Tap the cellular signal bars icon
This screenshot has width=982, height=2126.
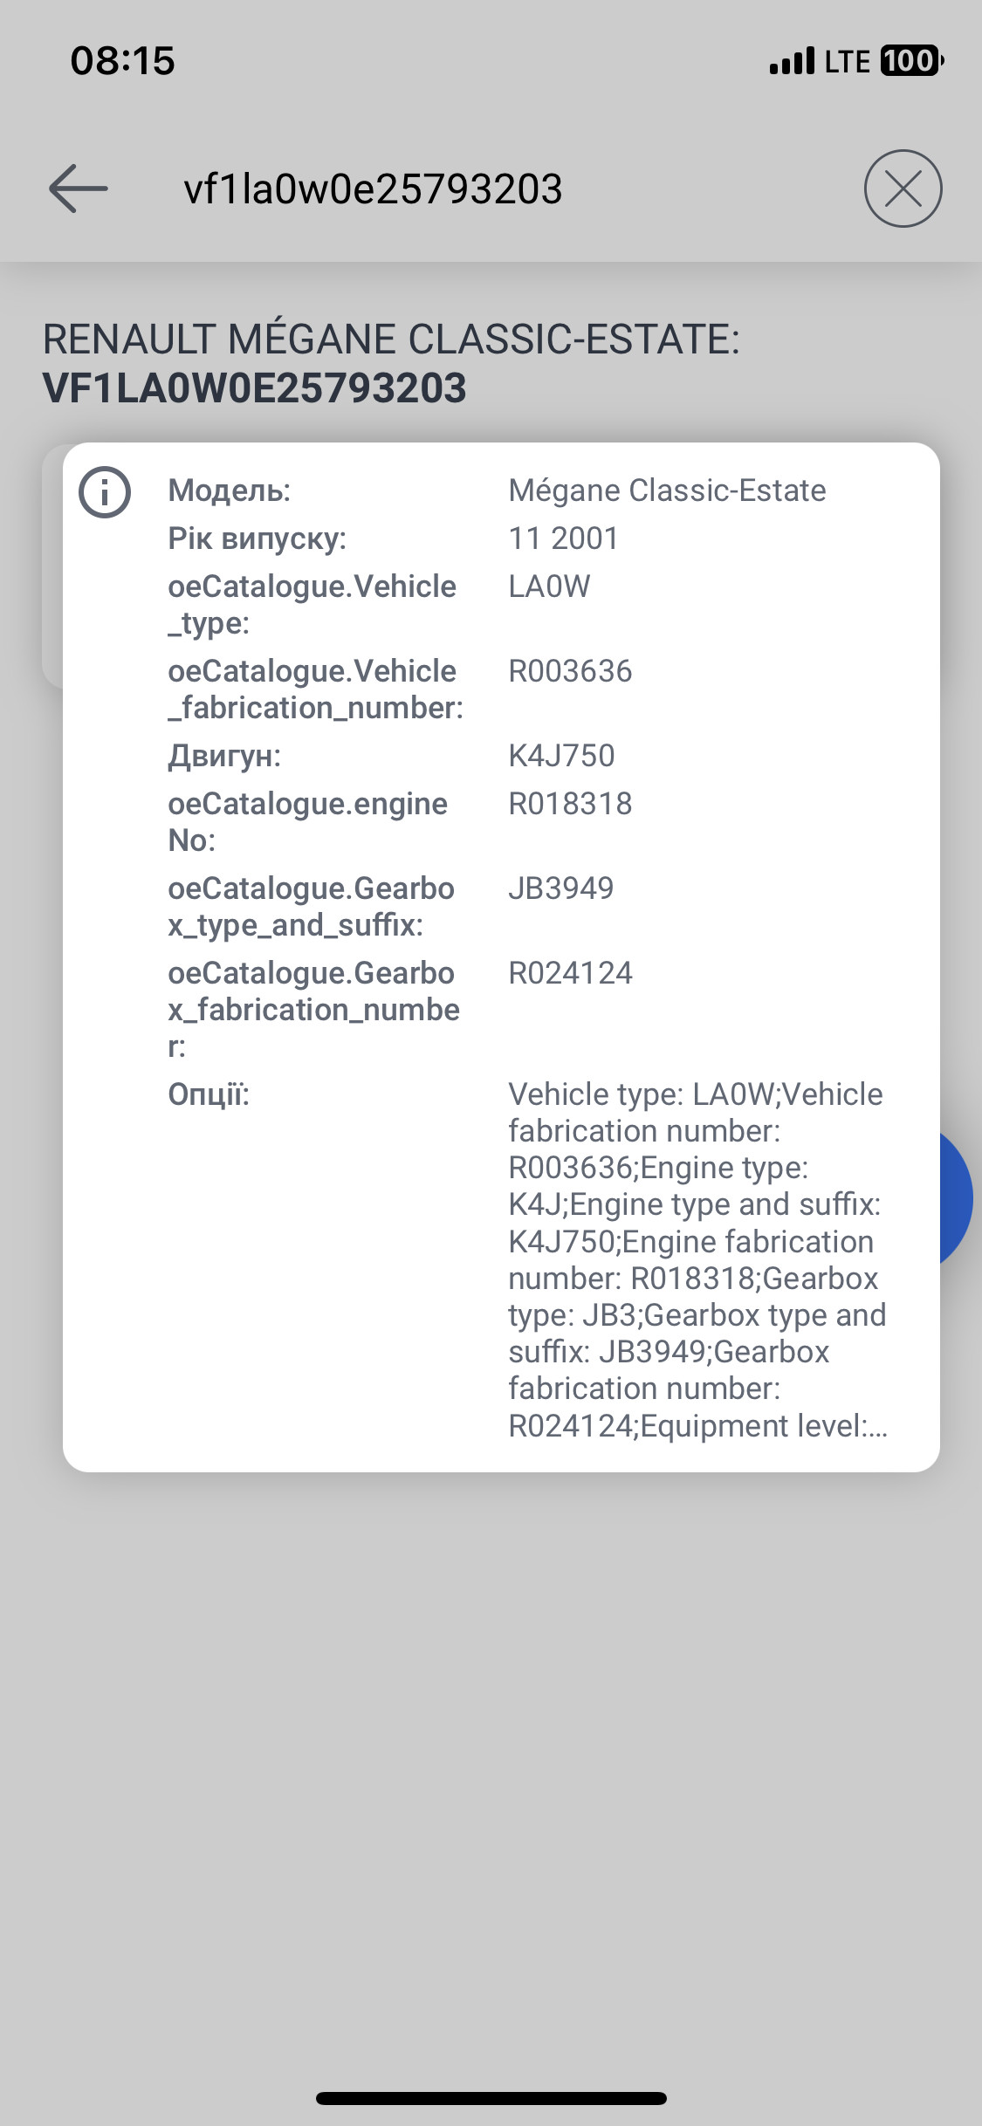(x=792, y=61)
